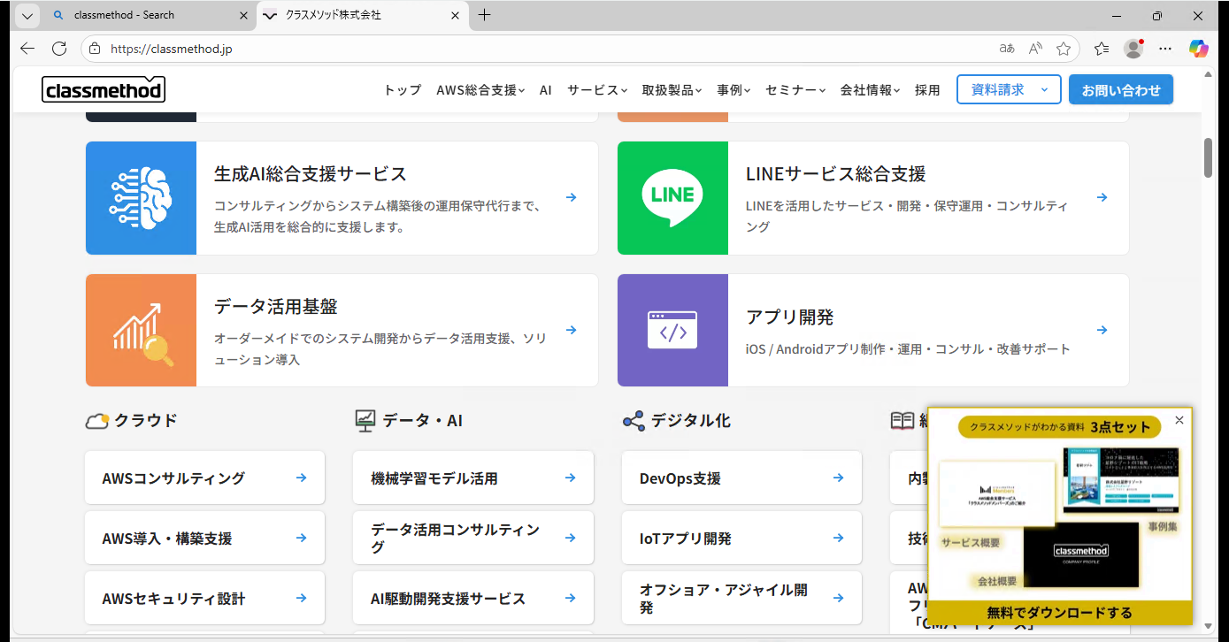Click the brain icon for 生成AI総合支援サービス
1229x642 pixels.
click(141, 198)
